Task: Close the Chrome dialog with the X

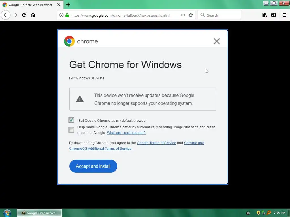Action: click(x=217, y=41)
